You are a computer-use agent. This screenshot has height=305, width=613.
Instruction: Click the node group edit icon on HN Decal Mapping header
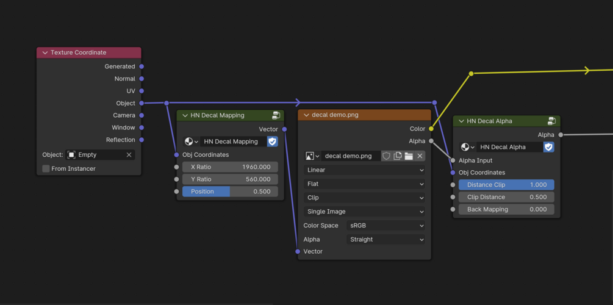[x=276, y=115]
